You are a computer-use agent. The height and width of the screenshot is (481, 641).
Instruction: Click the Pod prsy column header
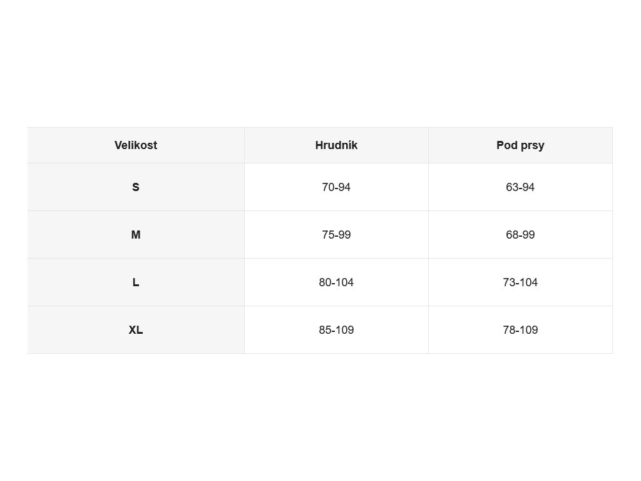tap(520, 145)
